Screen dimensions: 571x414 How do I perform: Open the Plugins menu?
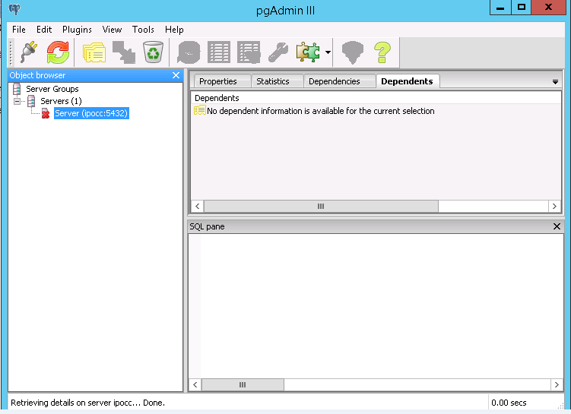(77, 30)
